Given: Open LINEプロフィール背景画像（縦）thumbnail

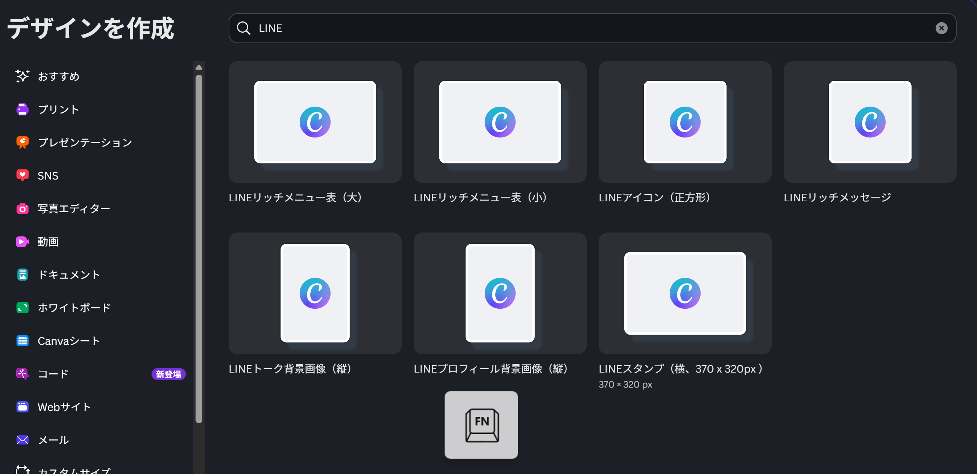Looking at the screenshot, I should click(500, 293).
